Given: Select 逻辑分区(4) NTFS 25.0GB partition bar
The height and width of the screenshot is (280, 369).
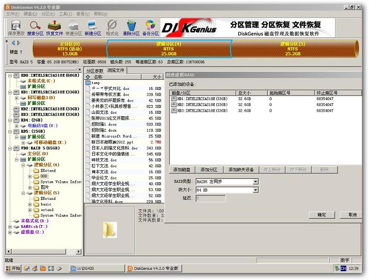Looking at the screenshot, I should 169,49.
